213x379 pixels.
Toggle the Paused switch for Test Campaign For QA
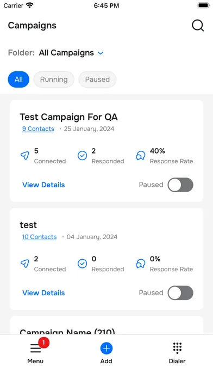pos(180,185)
